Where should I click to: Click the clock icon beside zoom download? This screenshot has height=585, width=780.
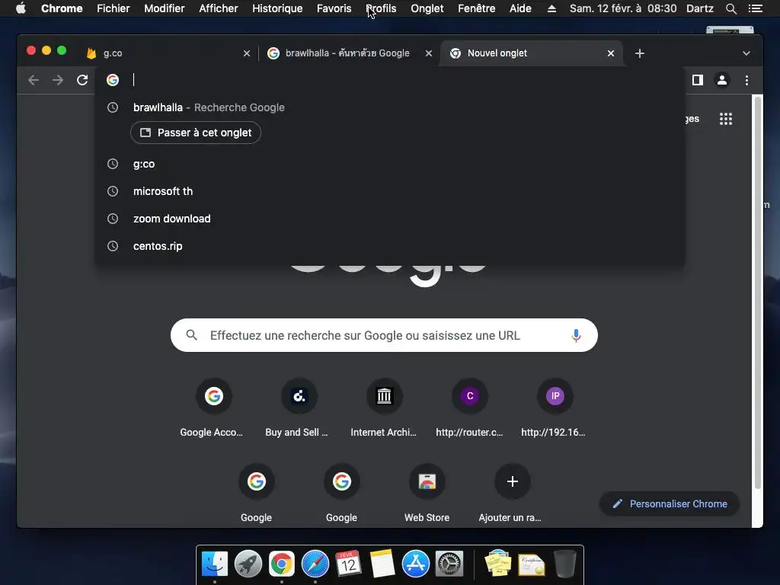point(113,219)
